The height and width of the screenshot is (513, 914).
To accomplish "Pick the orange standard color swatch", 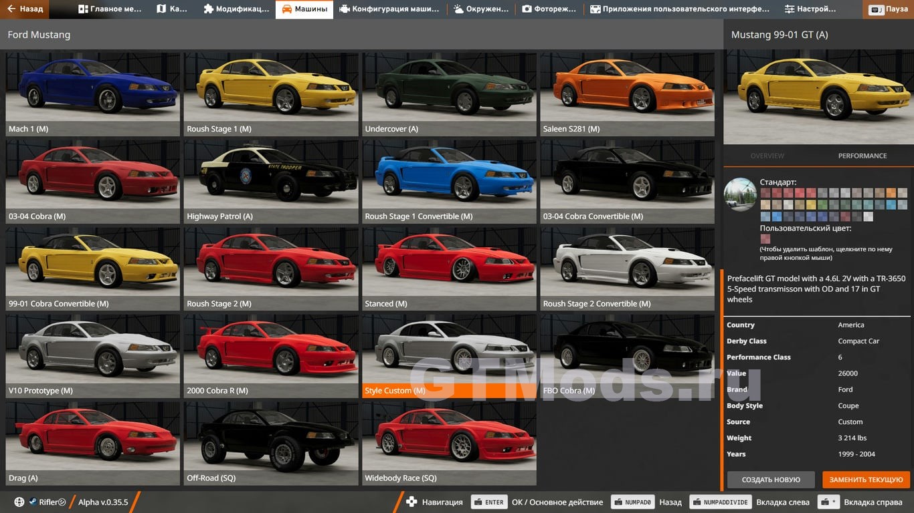I will tap(891, 193).
